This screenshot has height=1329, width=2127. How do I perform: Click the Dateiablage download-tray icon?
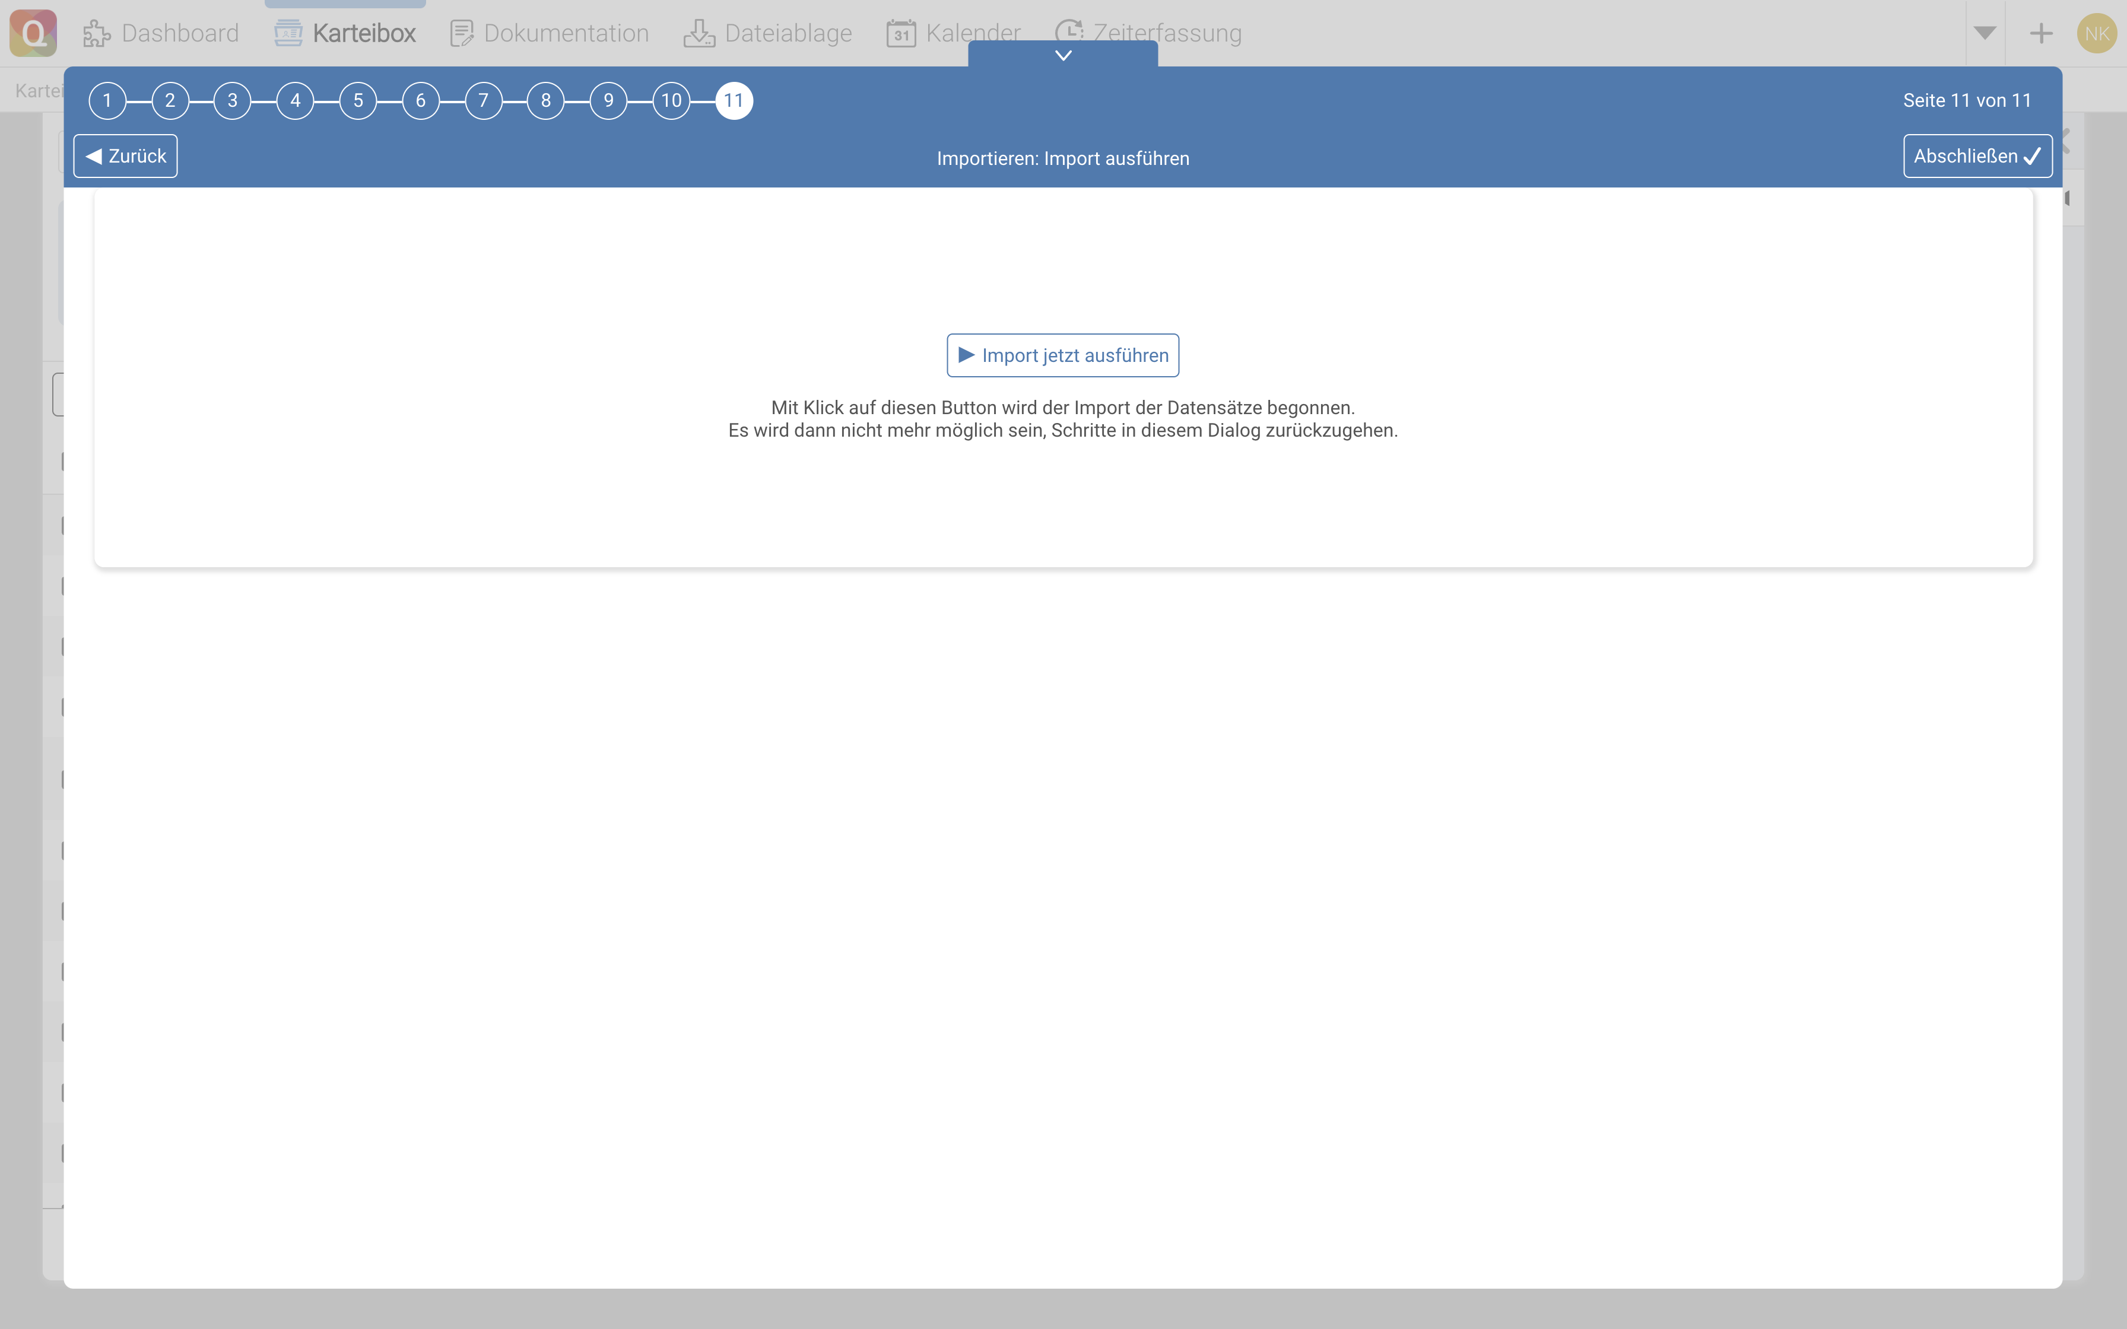tap(700, 33)
